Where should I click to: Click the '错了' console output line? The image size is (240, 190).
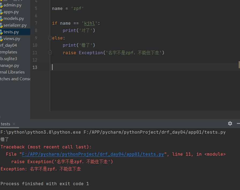tap(5, 140)
